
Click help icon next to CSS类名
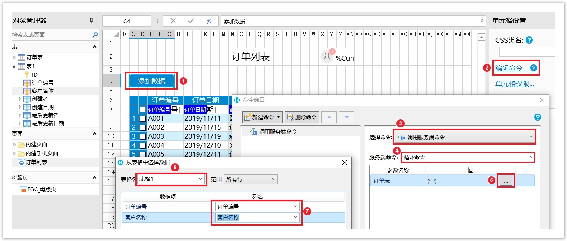[x=529, y=40]
